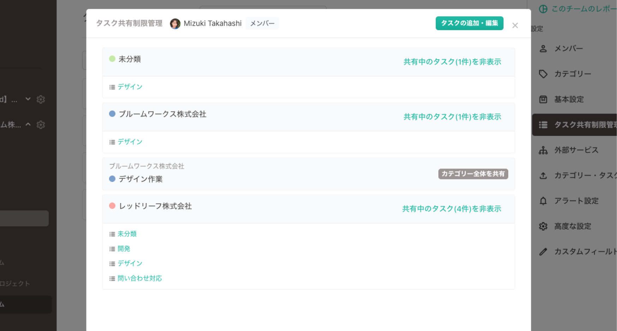Viewport: 617px width, 331px height.
Task: Open the 問い合わせ対応 task link
Action: pyautogui.click(x=139, y=278)
